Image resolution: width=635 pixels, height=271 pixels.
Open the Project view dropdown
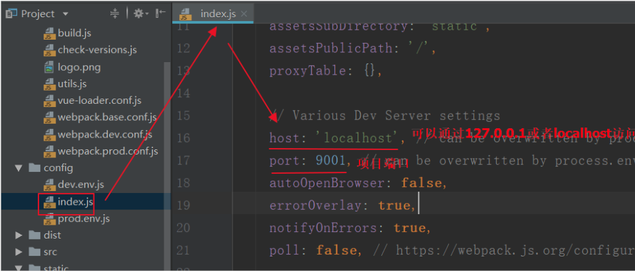(x=66, y=14)
